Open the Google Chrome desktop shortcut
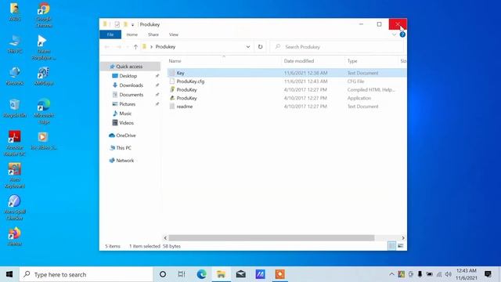Viewport: 501px width, 282px height. tap(44, 15)
